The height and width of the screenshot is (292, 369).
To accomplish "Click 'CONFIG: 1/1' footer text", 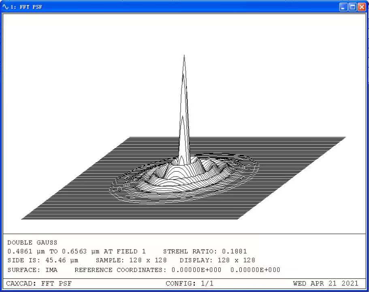I will (190, 284).
